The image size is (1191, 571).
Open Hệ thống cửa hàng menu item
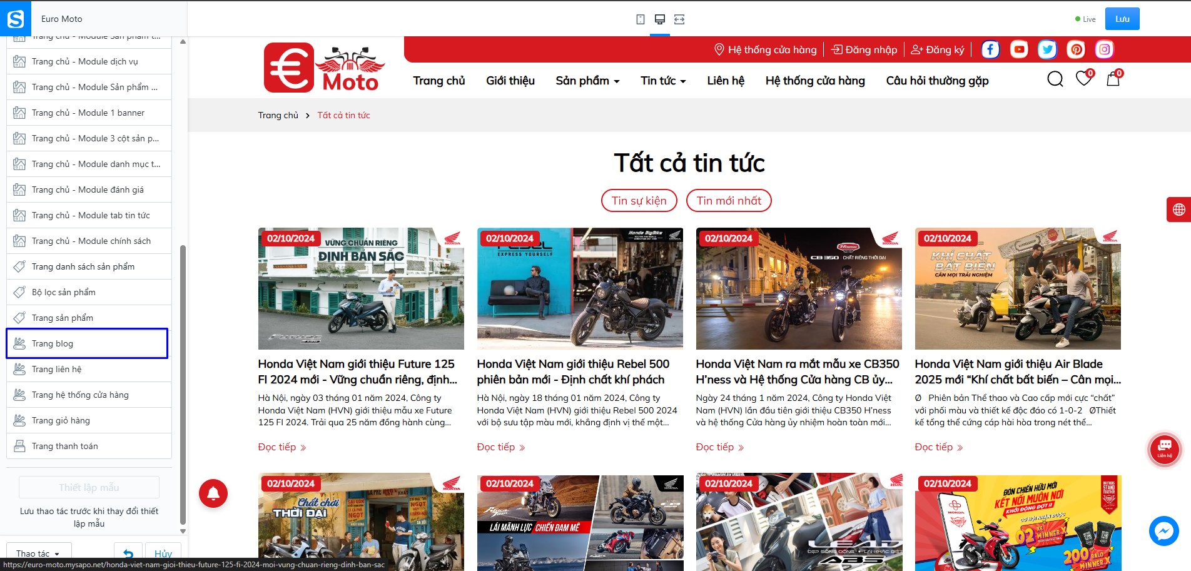815,81
